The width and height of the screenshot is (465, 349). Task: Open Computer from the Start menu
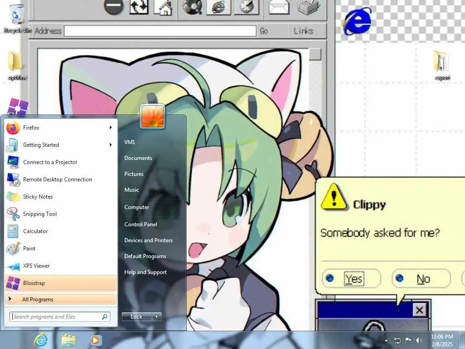[136, 207]
